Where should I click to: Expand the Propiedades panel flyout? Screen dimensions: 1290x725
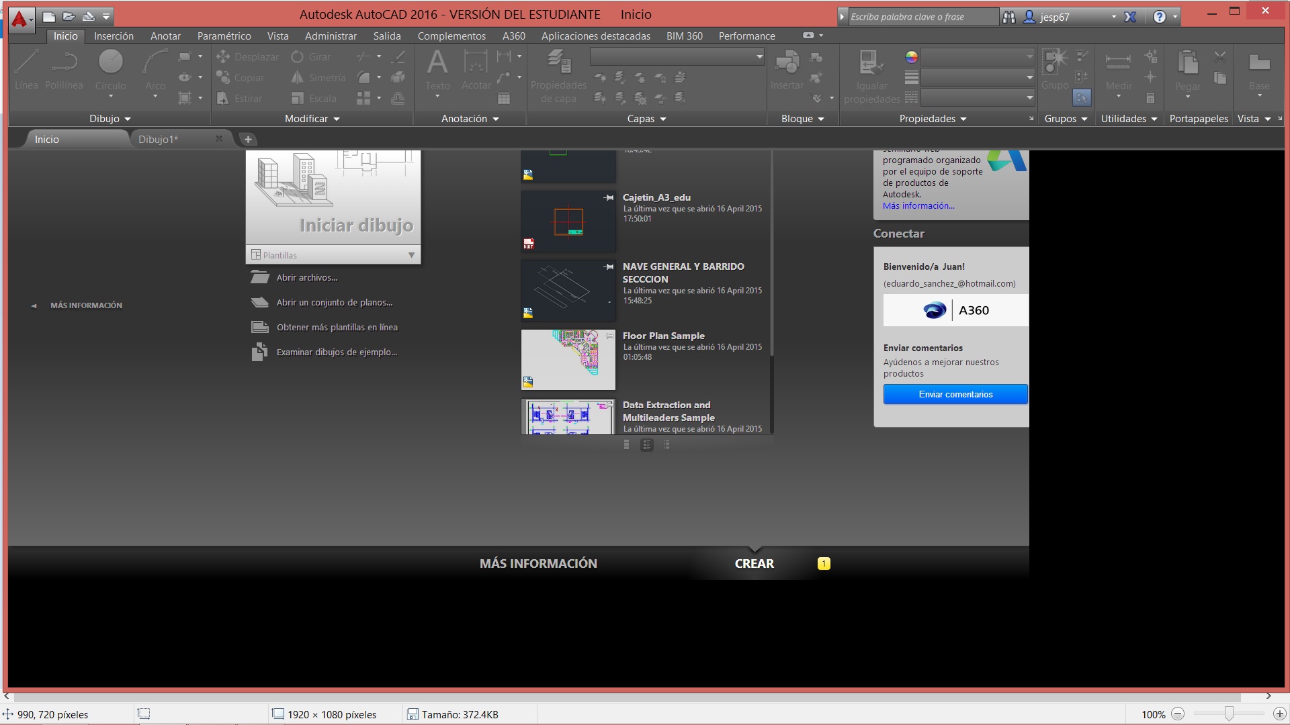tap(933, 119)
